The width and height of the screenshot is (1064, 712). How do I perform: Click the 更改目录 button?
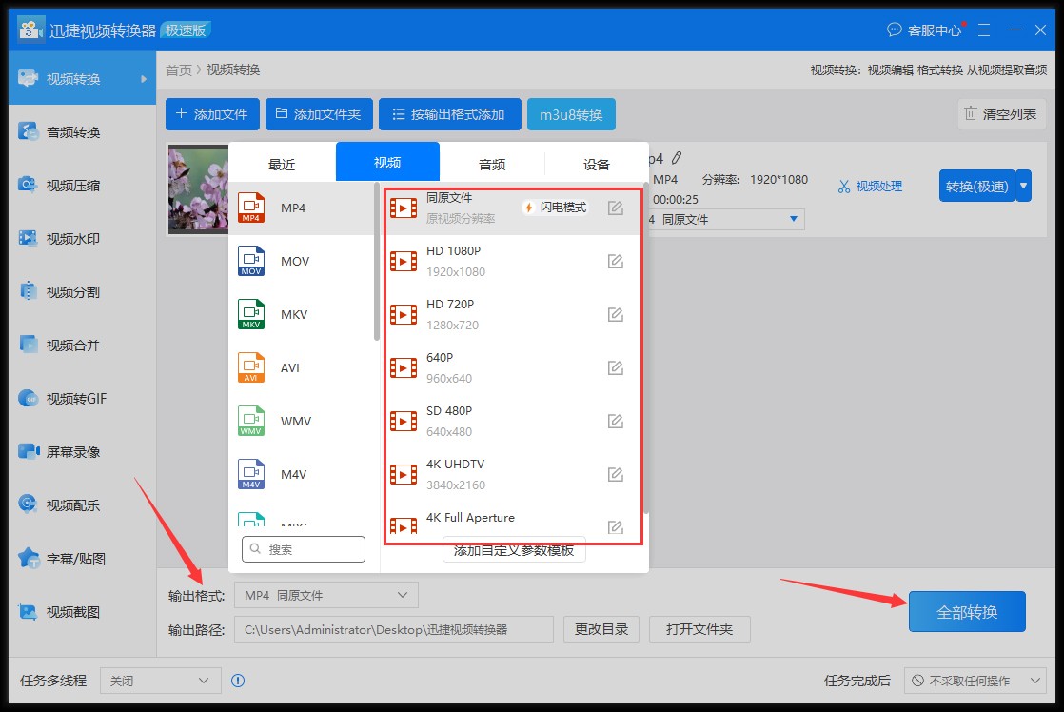pos(601,629)
